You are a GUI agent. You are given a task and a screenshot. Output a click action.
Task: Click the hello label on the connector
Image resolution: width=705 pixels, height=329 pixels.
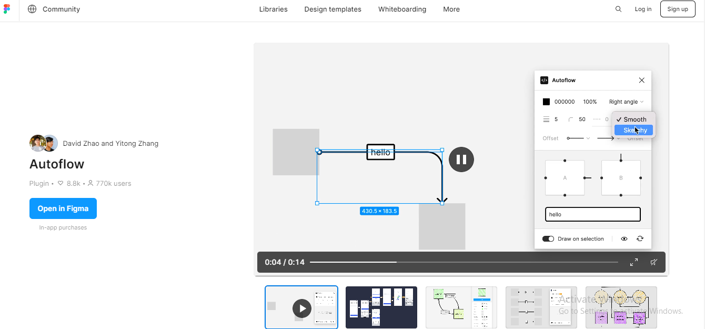pyautogui.click(x=380, y=152)
